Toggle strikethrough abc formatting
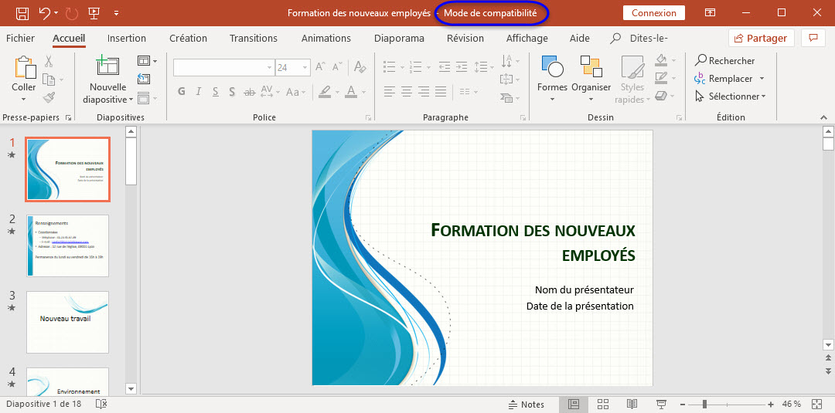This screenshot has width=835, height=413. click(249, 91)
